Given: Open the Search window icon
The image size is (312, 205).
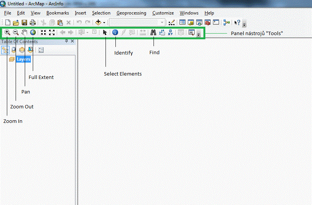Looking at the screenshot, I should coord(199,23).
